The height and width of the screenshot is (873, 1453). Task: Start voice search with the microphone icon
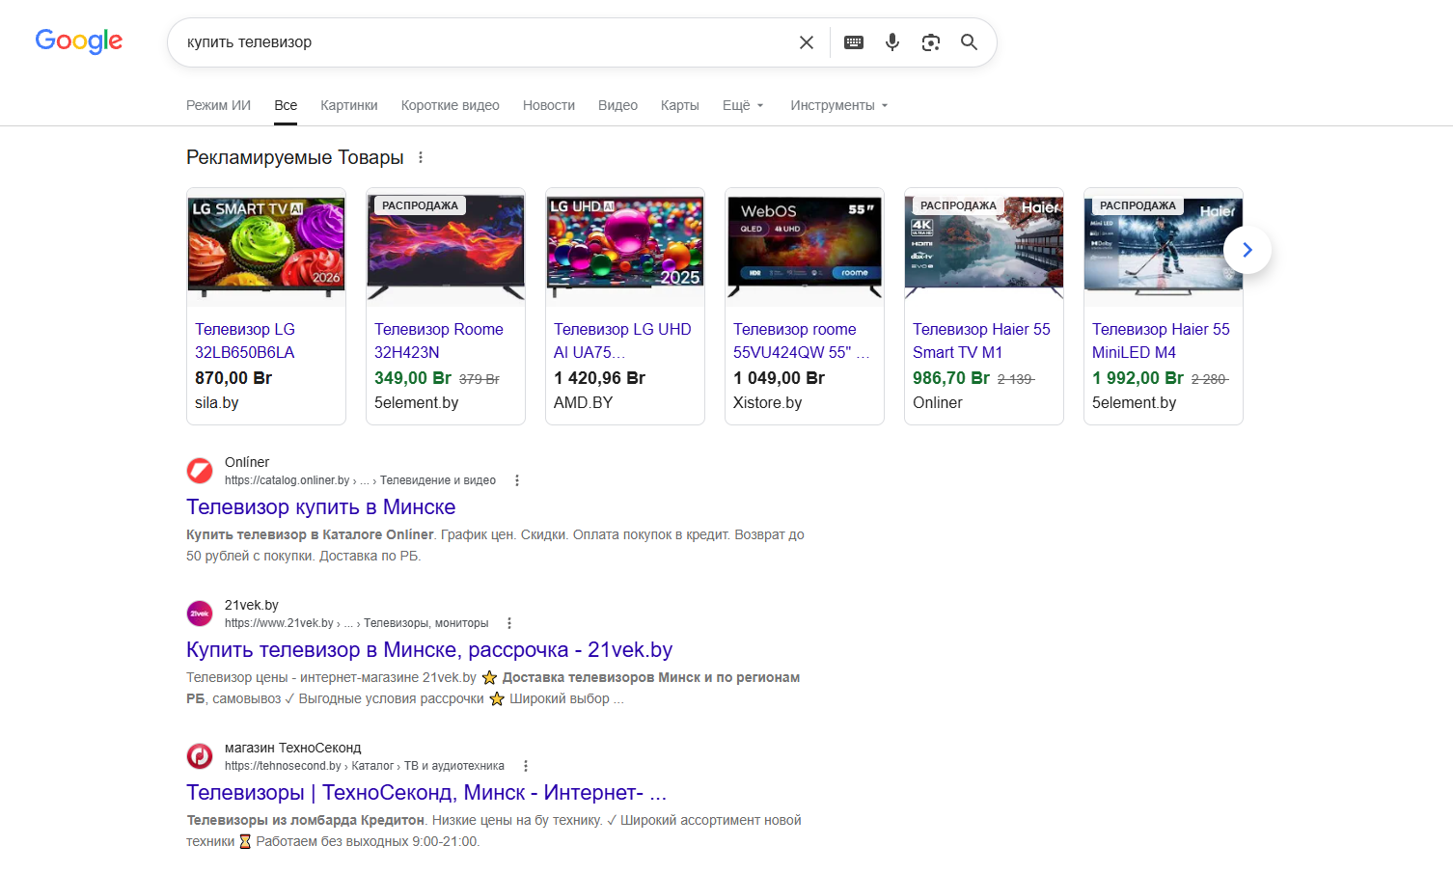(x=892, y=42)
